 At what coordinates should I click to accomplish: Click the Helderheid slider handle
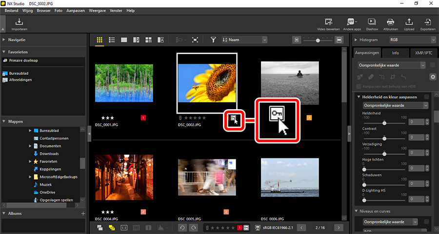pos(384,123)
